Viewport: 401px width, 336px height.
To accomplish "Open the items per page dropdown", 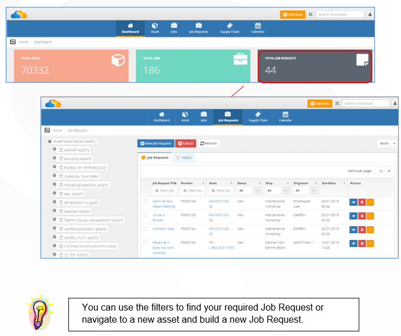I will [384, 171].
